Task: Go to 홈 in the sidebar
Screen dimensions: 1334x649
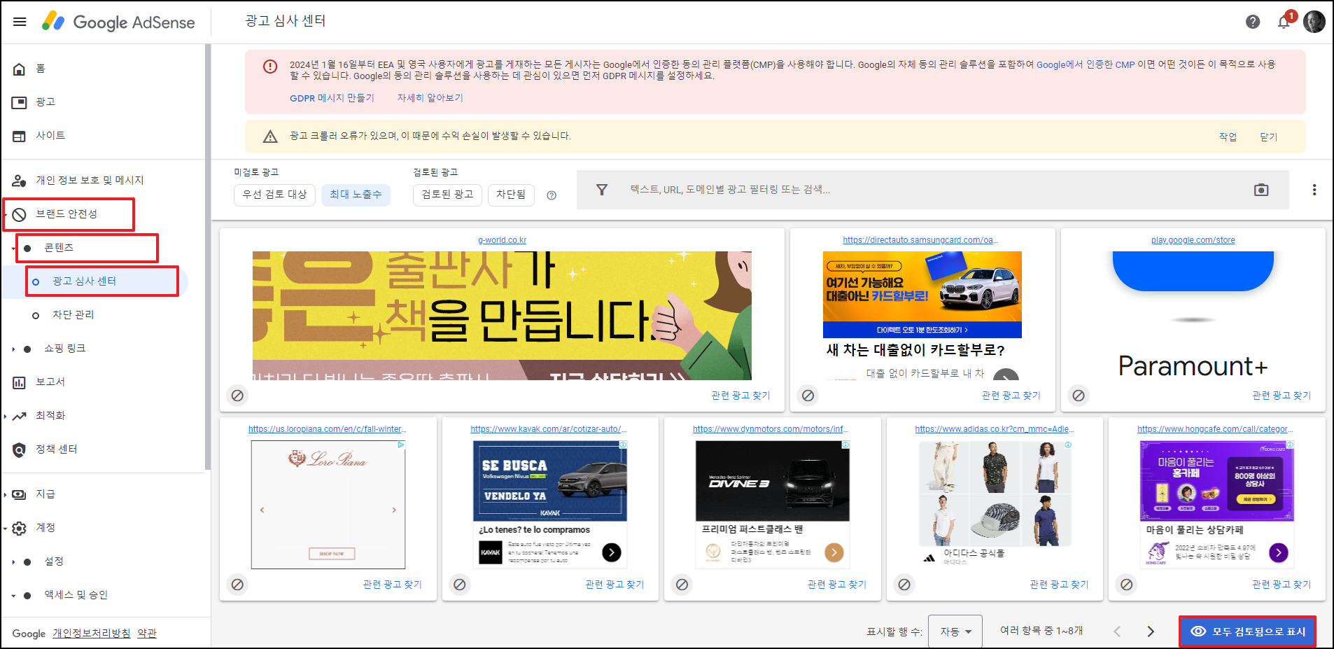Action: coord(41,69)
